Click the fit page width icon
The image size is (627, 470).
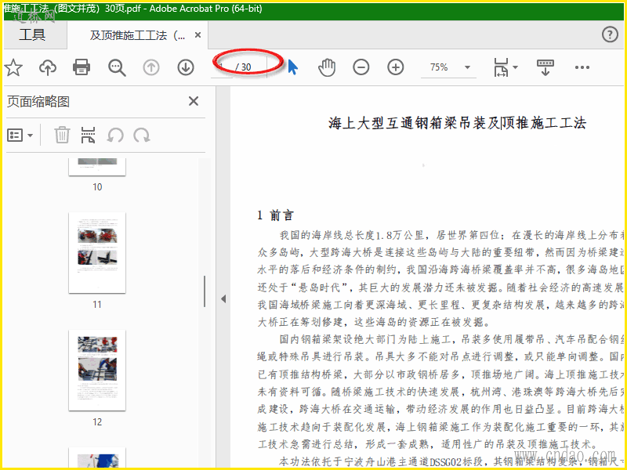502,67
